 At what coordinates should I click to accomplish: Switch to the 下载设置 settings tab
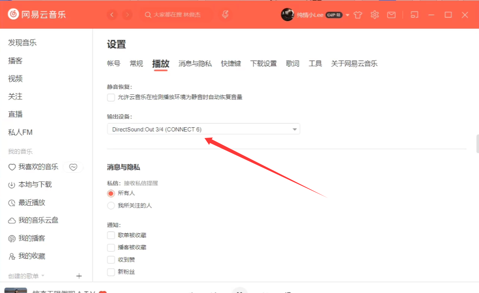[x=263, y=63]
